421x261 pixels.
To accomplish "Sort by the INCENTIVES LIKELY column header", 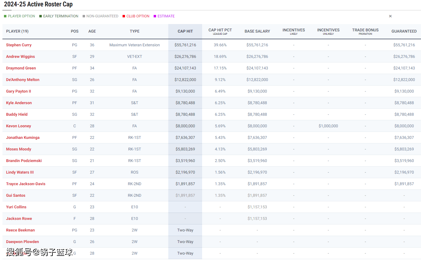I will tap(294, 31).
